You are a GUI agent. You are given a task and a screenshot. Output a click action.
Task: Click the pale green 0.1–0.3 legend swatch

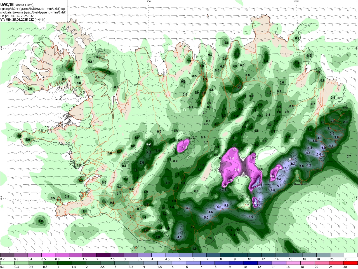[x=7, y=263]
